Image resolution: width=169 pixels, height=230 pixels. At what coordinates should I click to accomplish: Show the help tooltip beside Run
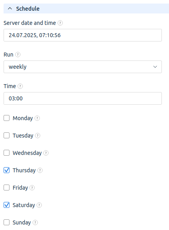18,55
